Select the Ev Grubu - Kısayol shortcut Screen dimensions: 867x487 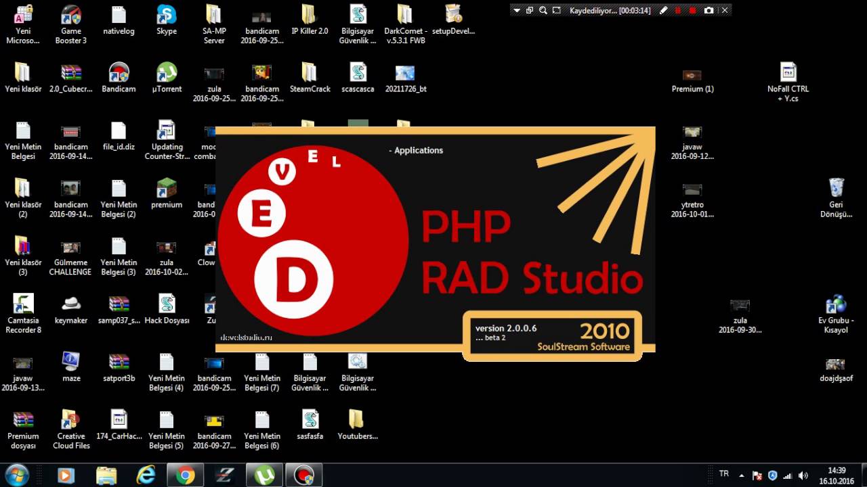coord(836,314)
